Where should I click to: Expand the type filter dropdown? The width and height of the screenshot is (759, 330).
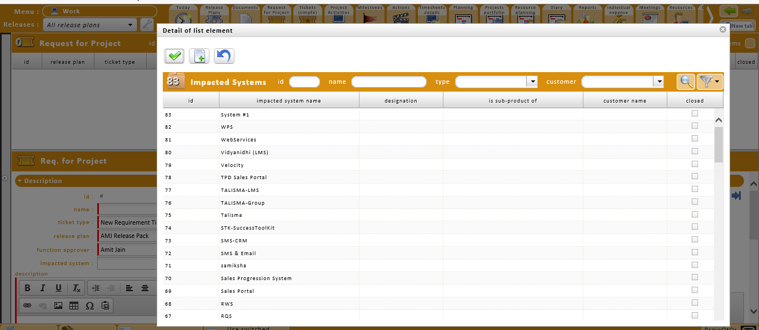[533, 82]
